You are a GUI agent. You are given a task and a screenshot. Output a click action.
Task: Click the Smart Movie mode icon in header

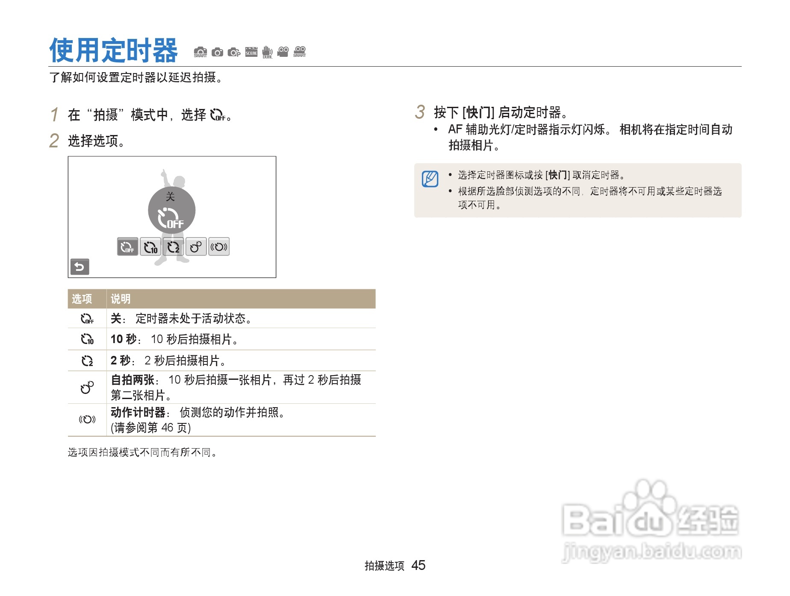point(300,52)
